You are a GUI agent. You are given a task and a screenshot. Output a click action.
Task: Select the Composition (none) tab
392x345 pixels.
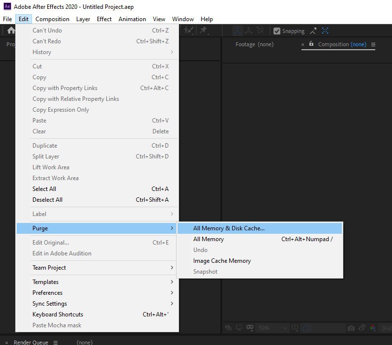(342, 44)
